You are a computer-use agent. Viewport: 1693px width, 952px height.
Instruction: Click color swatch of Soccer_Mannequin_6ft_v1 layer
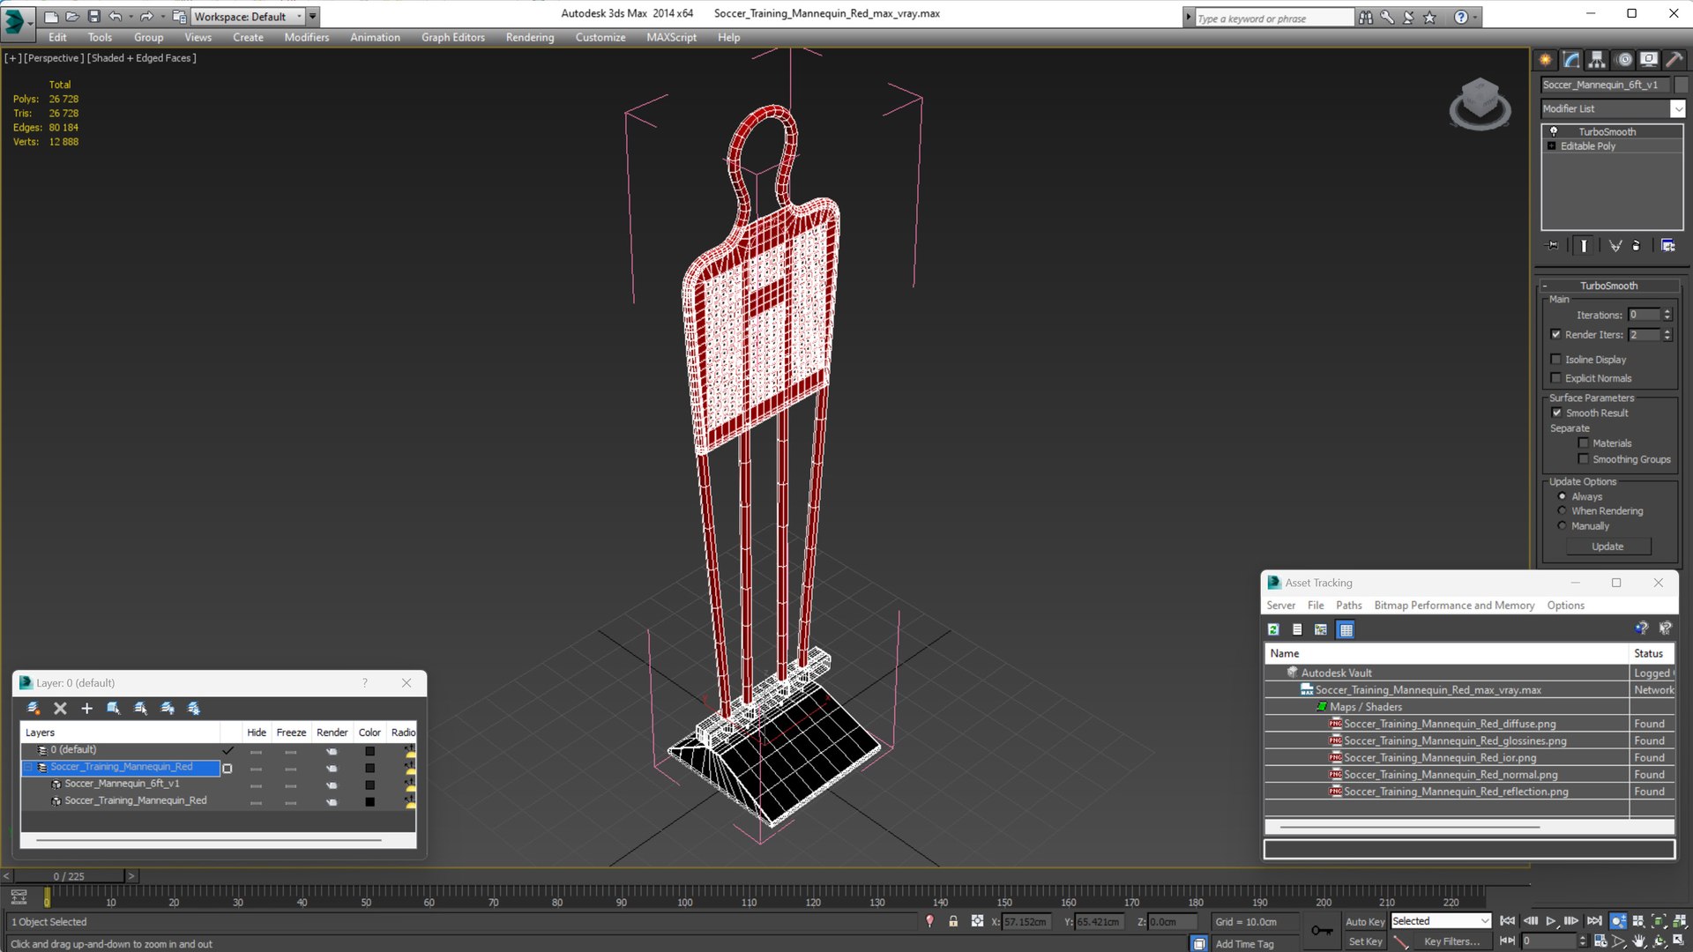coord(369,785)
